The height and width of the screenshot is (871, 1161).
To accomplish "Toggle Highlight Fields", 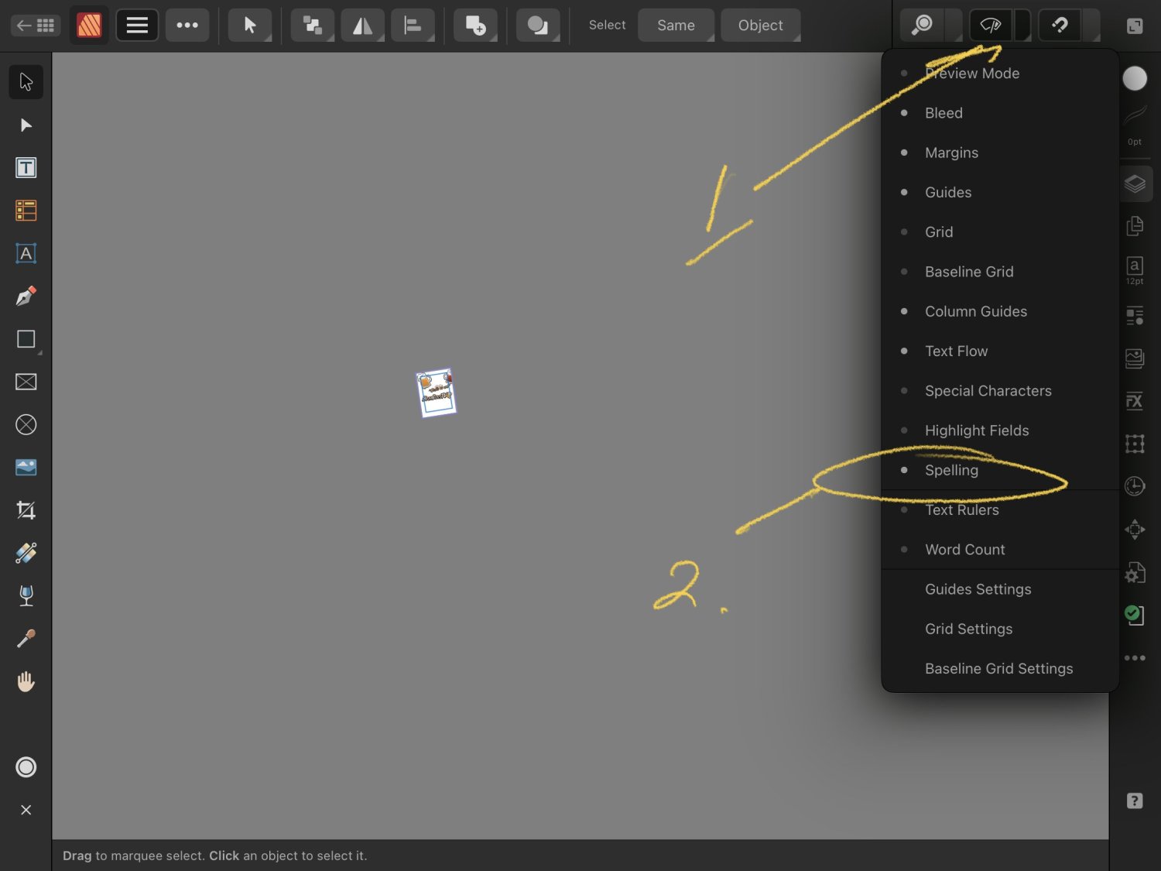I will [x=1000, y=430].
